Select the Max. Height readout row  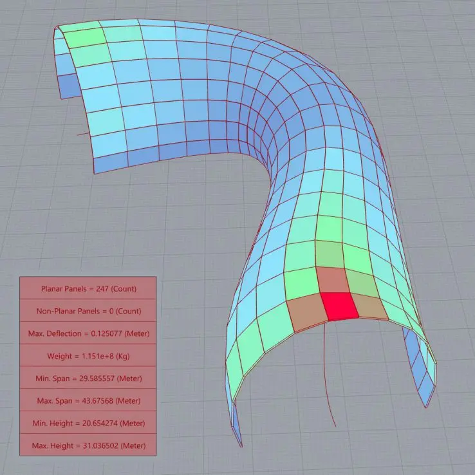pos(88,445)
